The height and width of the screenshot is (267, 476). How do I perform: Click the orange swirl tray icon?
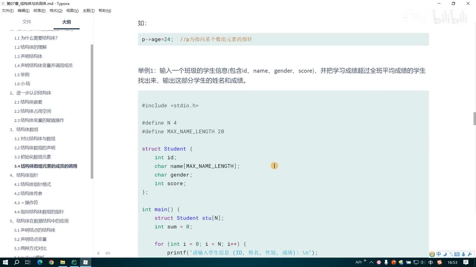[x=393, y=262]
